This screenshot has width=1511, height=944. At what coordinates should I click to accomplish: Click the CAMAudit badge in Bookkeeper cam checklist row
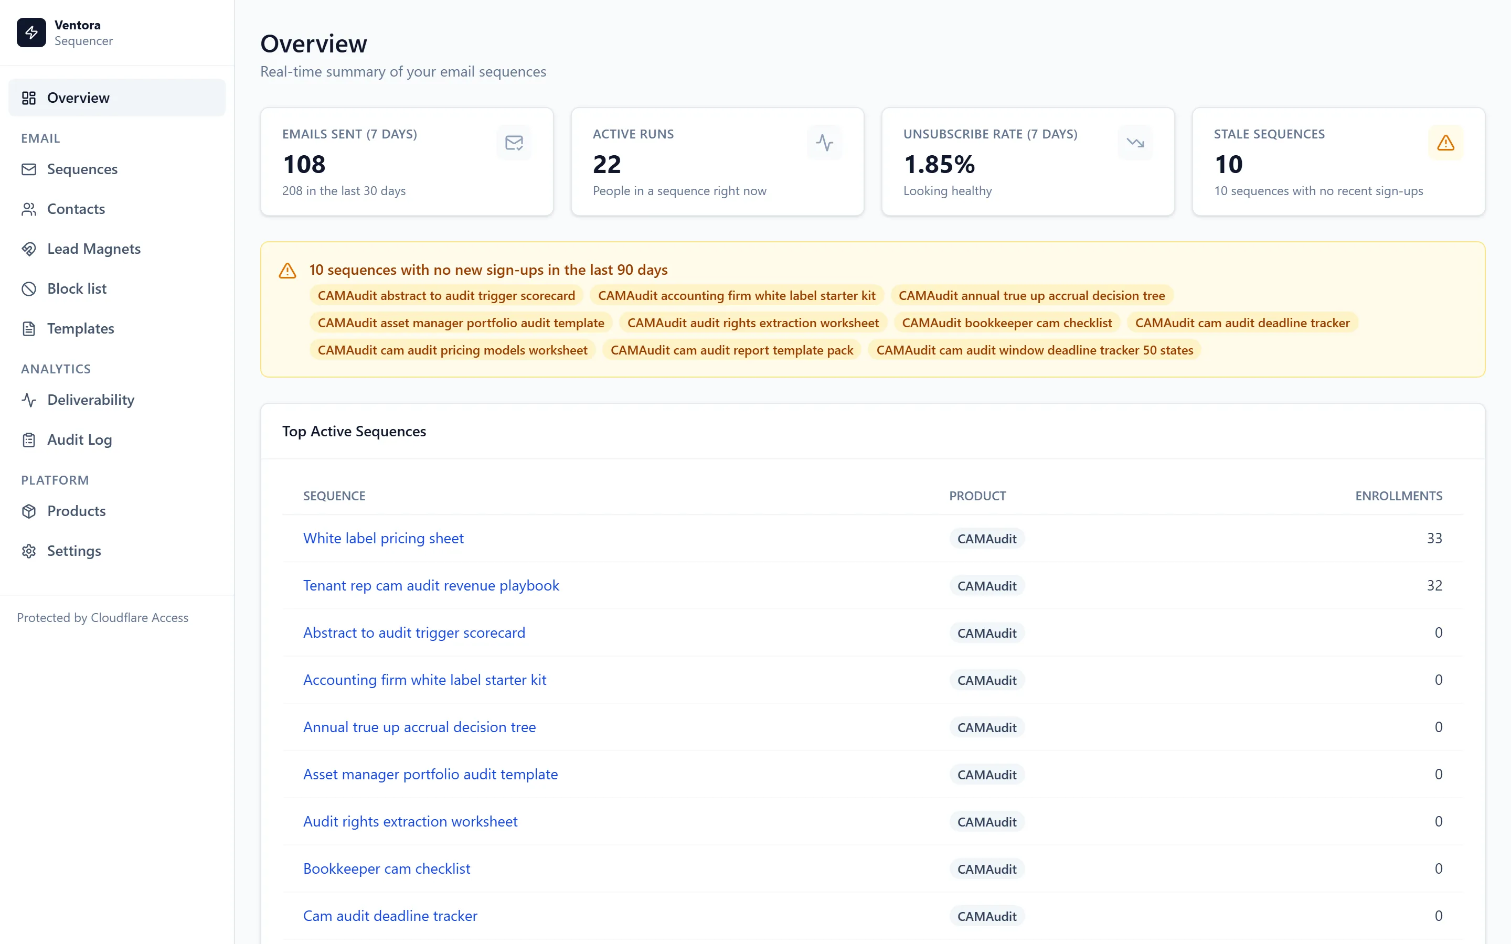[x=987, y=869]
